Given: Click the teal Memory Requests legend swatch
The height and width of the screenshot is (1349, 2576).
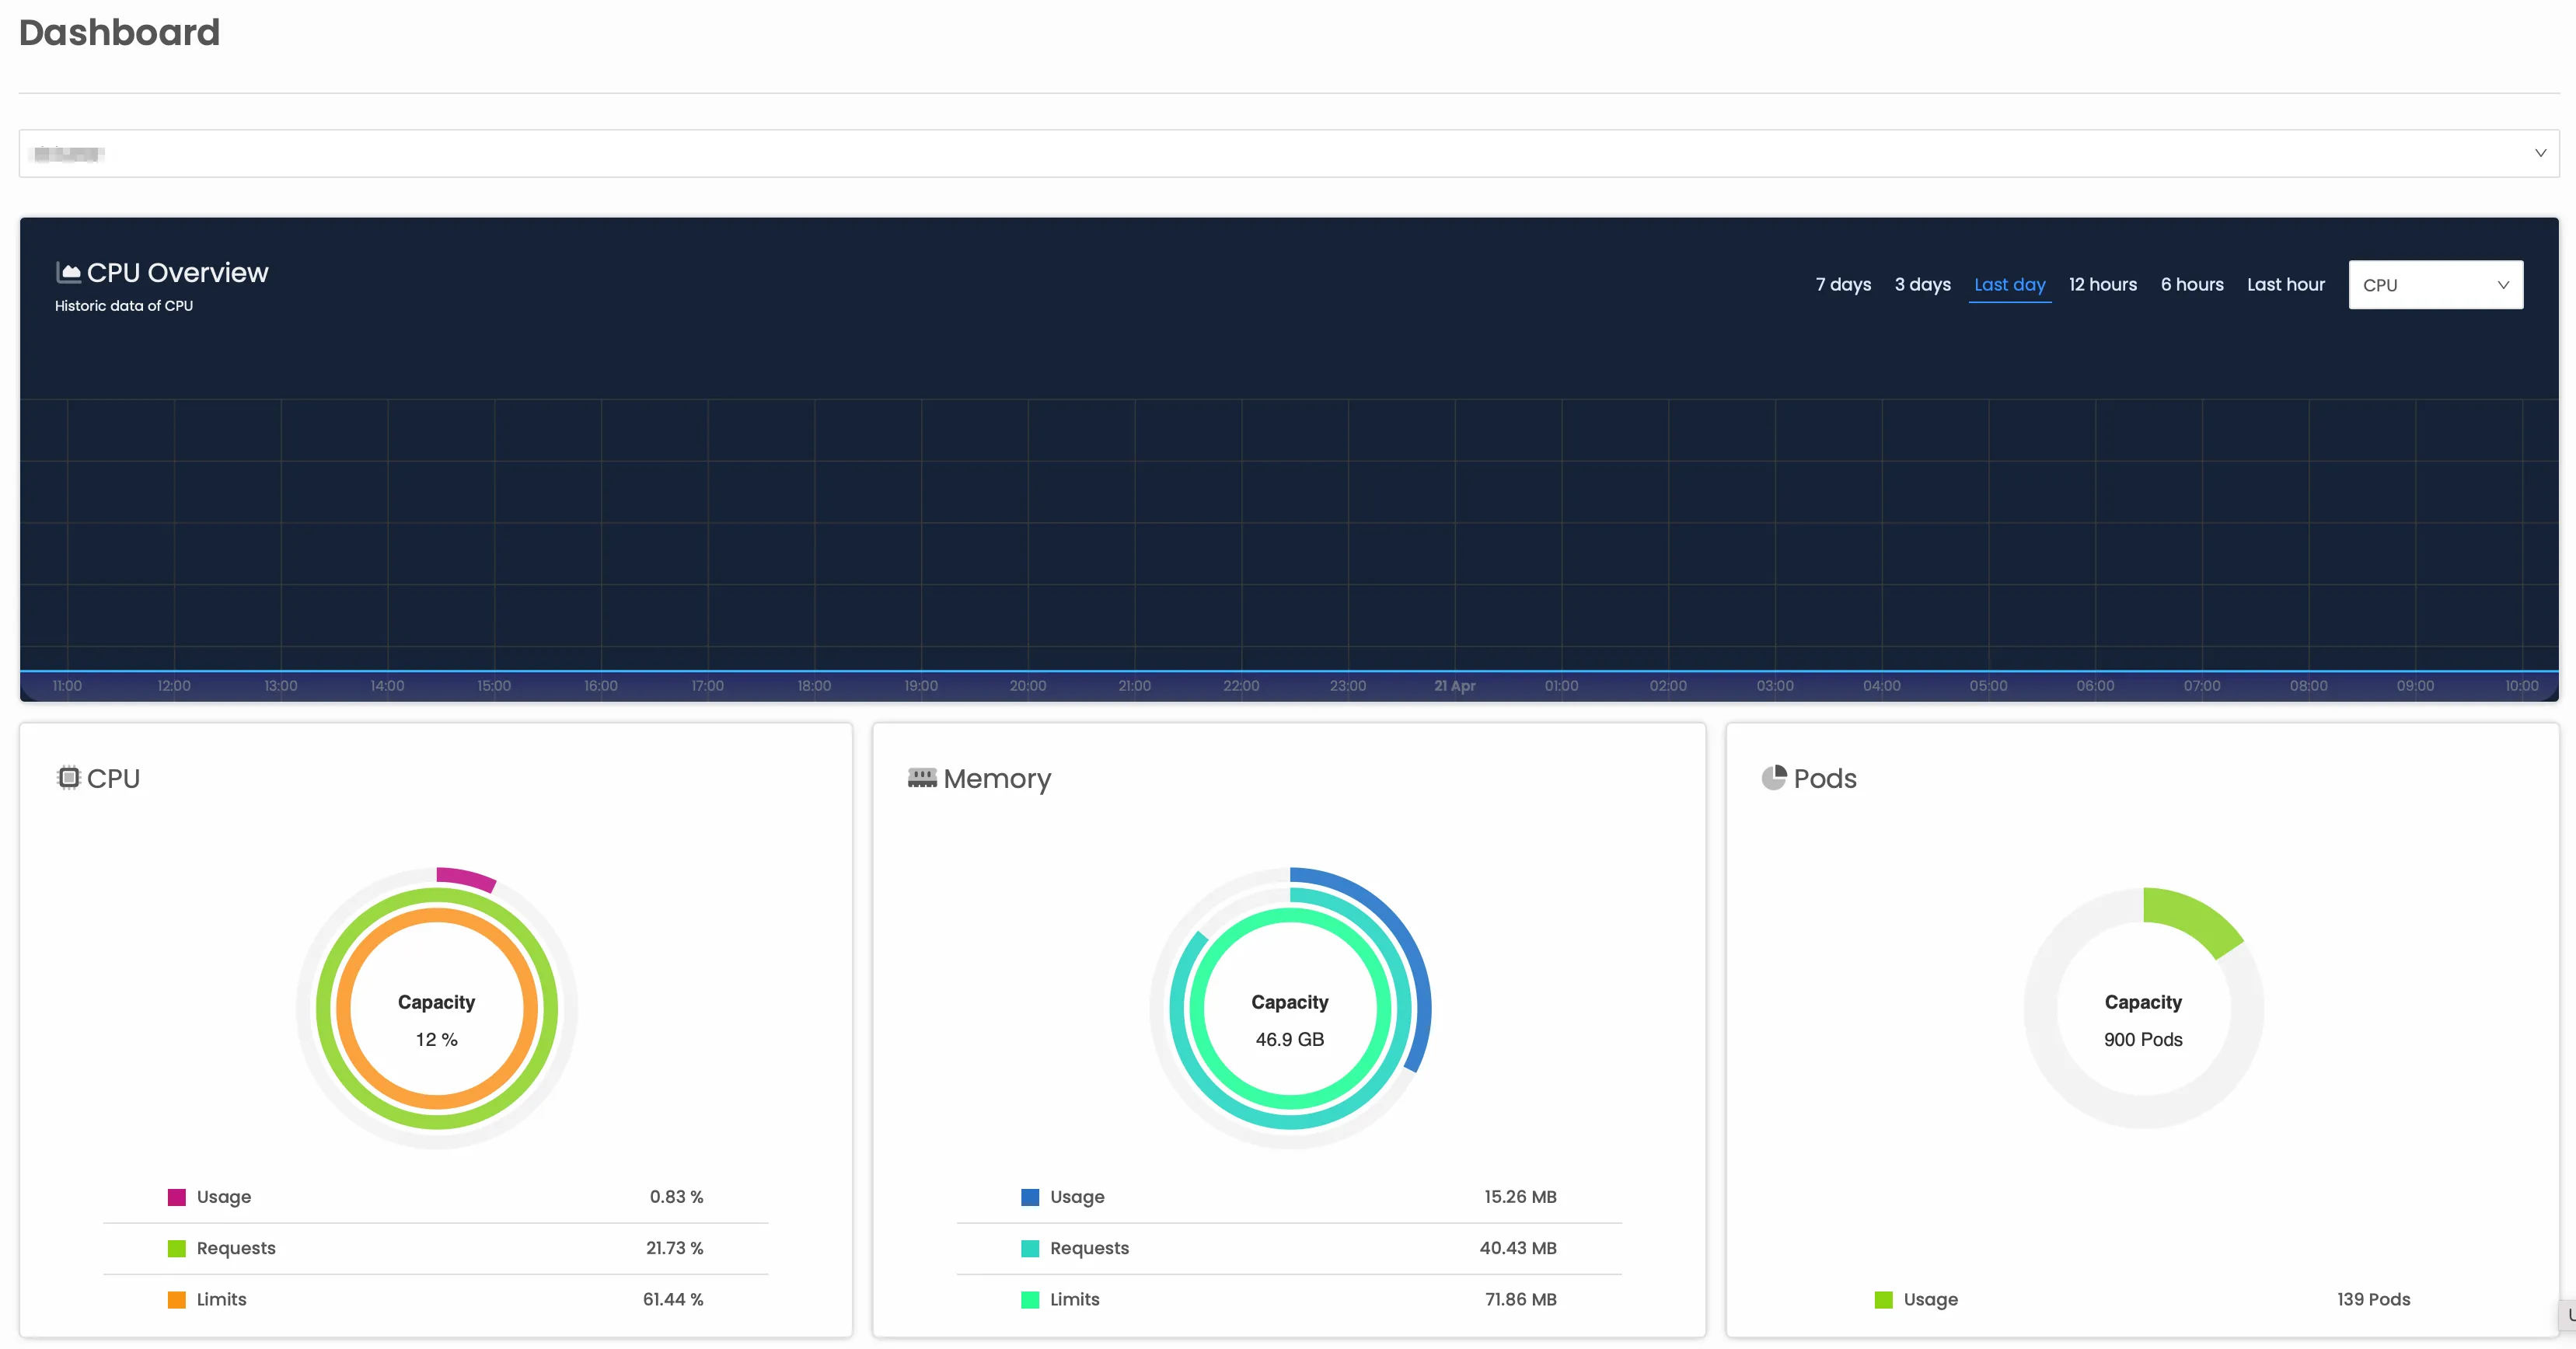Looking at the screenshot, I should coord(1029,1248).
